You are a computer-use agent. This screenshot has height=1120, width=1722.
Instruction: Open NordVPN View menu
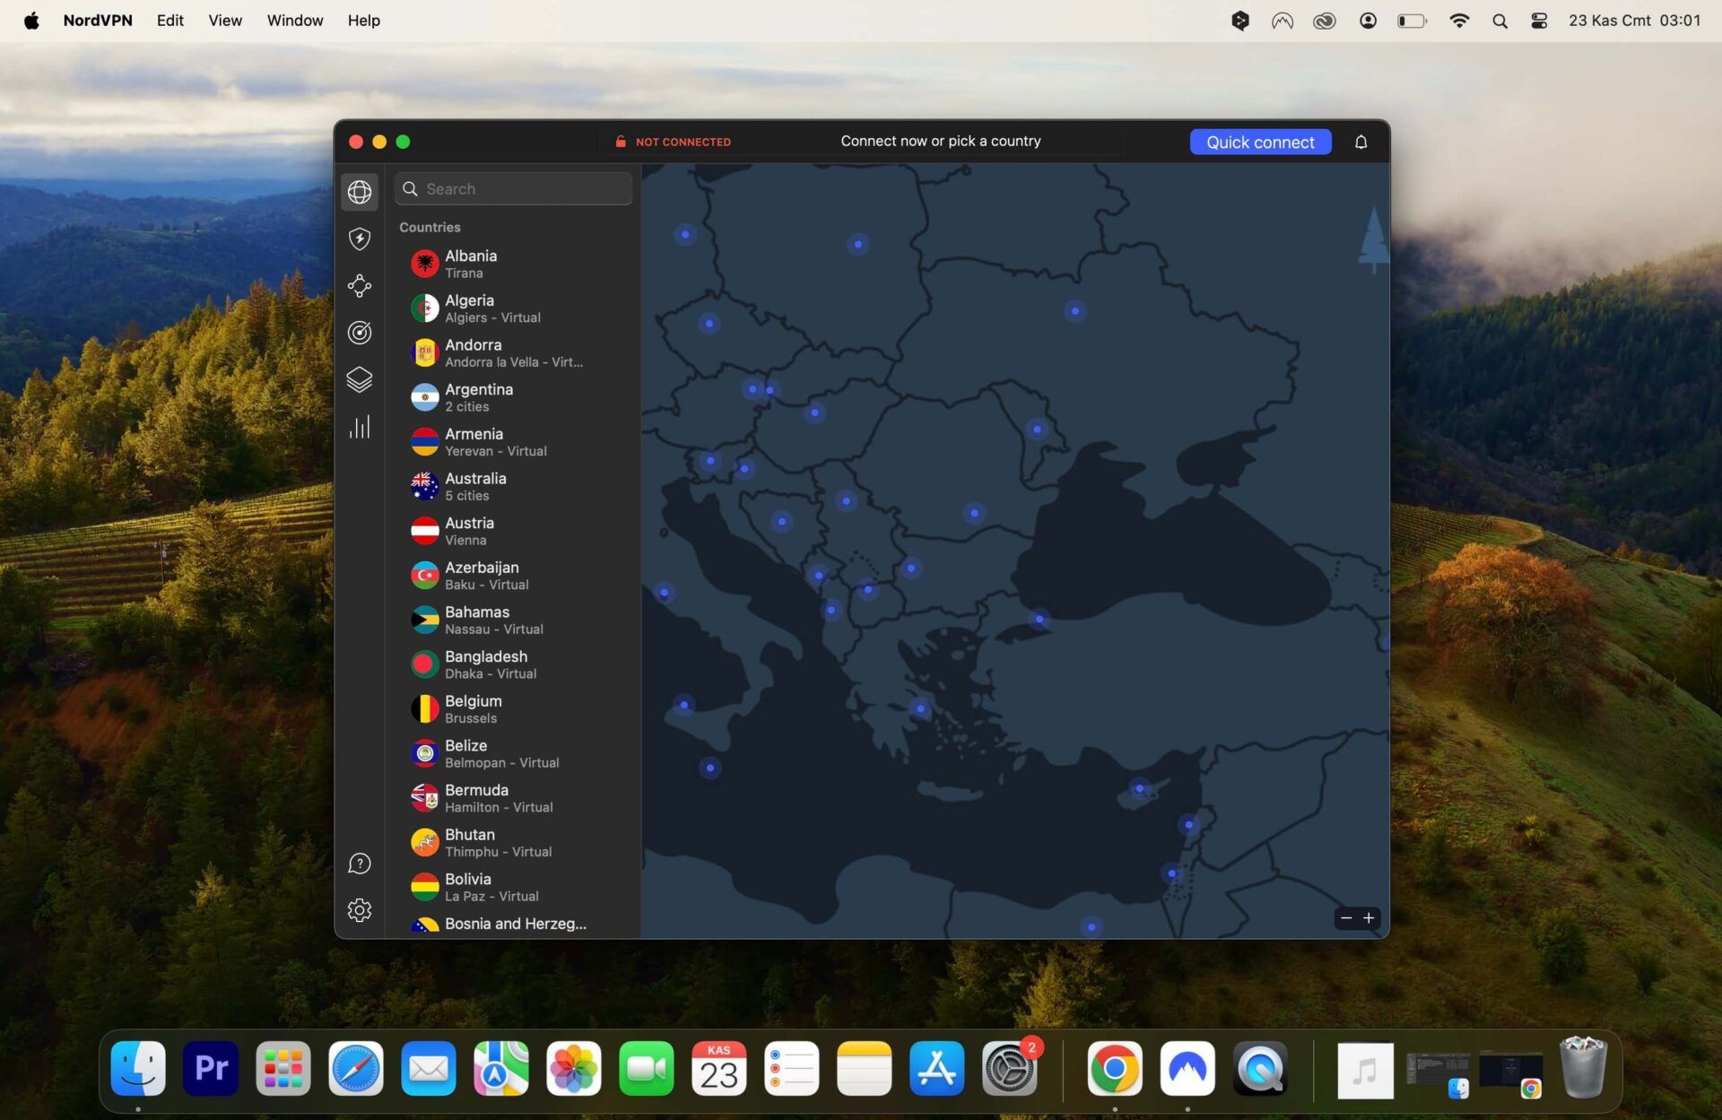point(224,20)
